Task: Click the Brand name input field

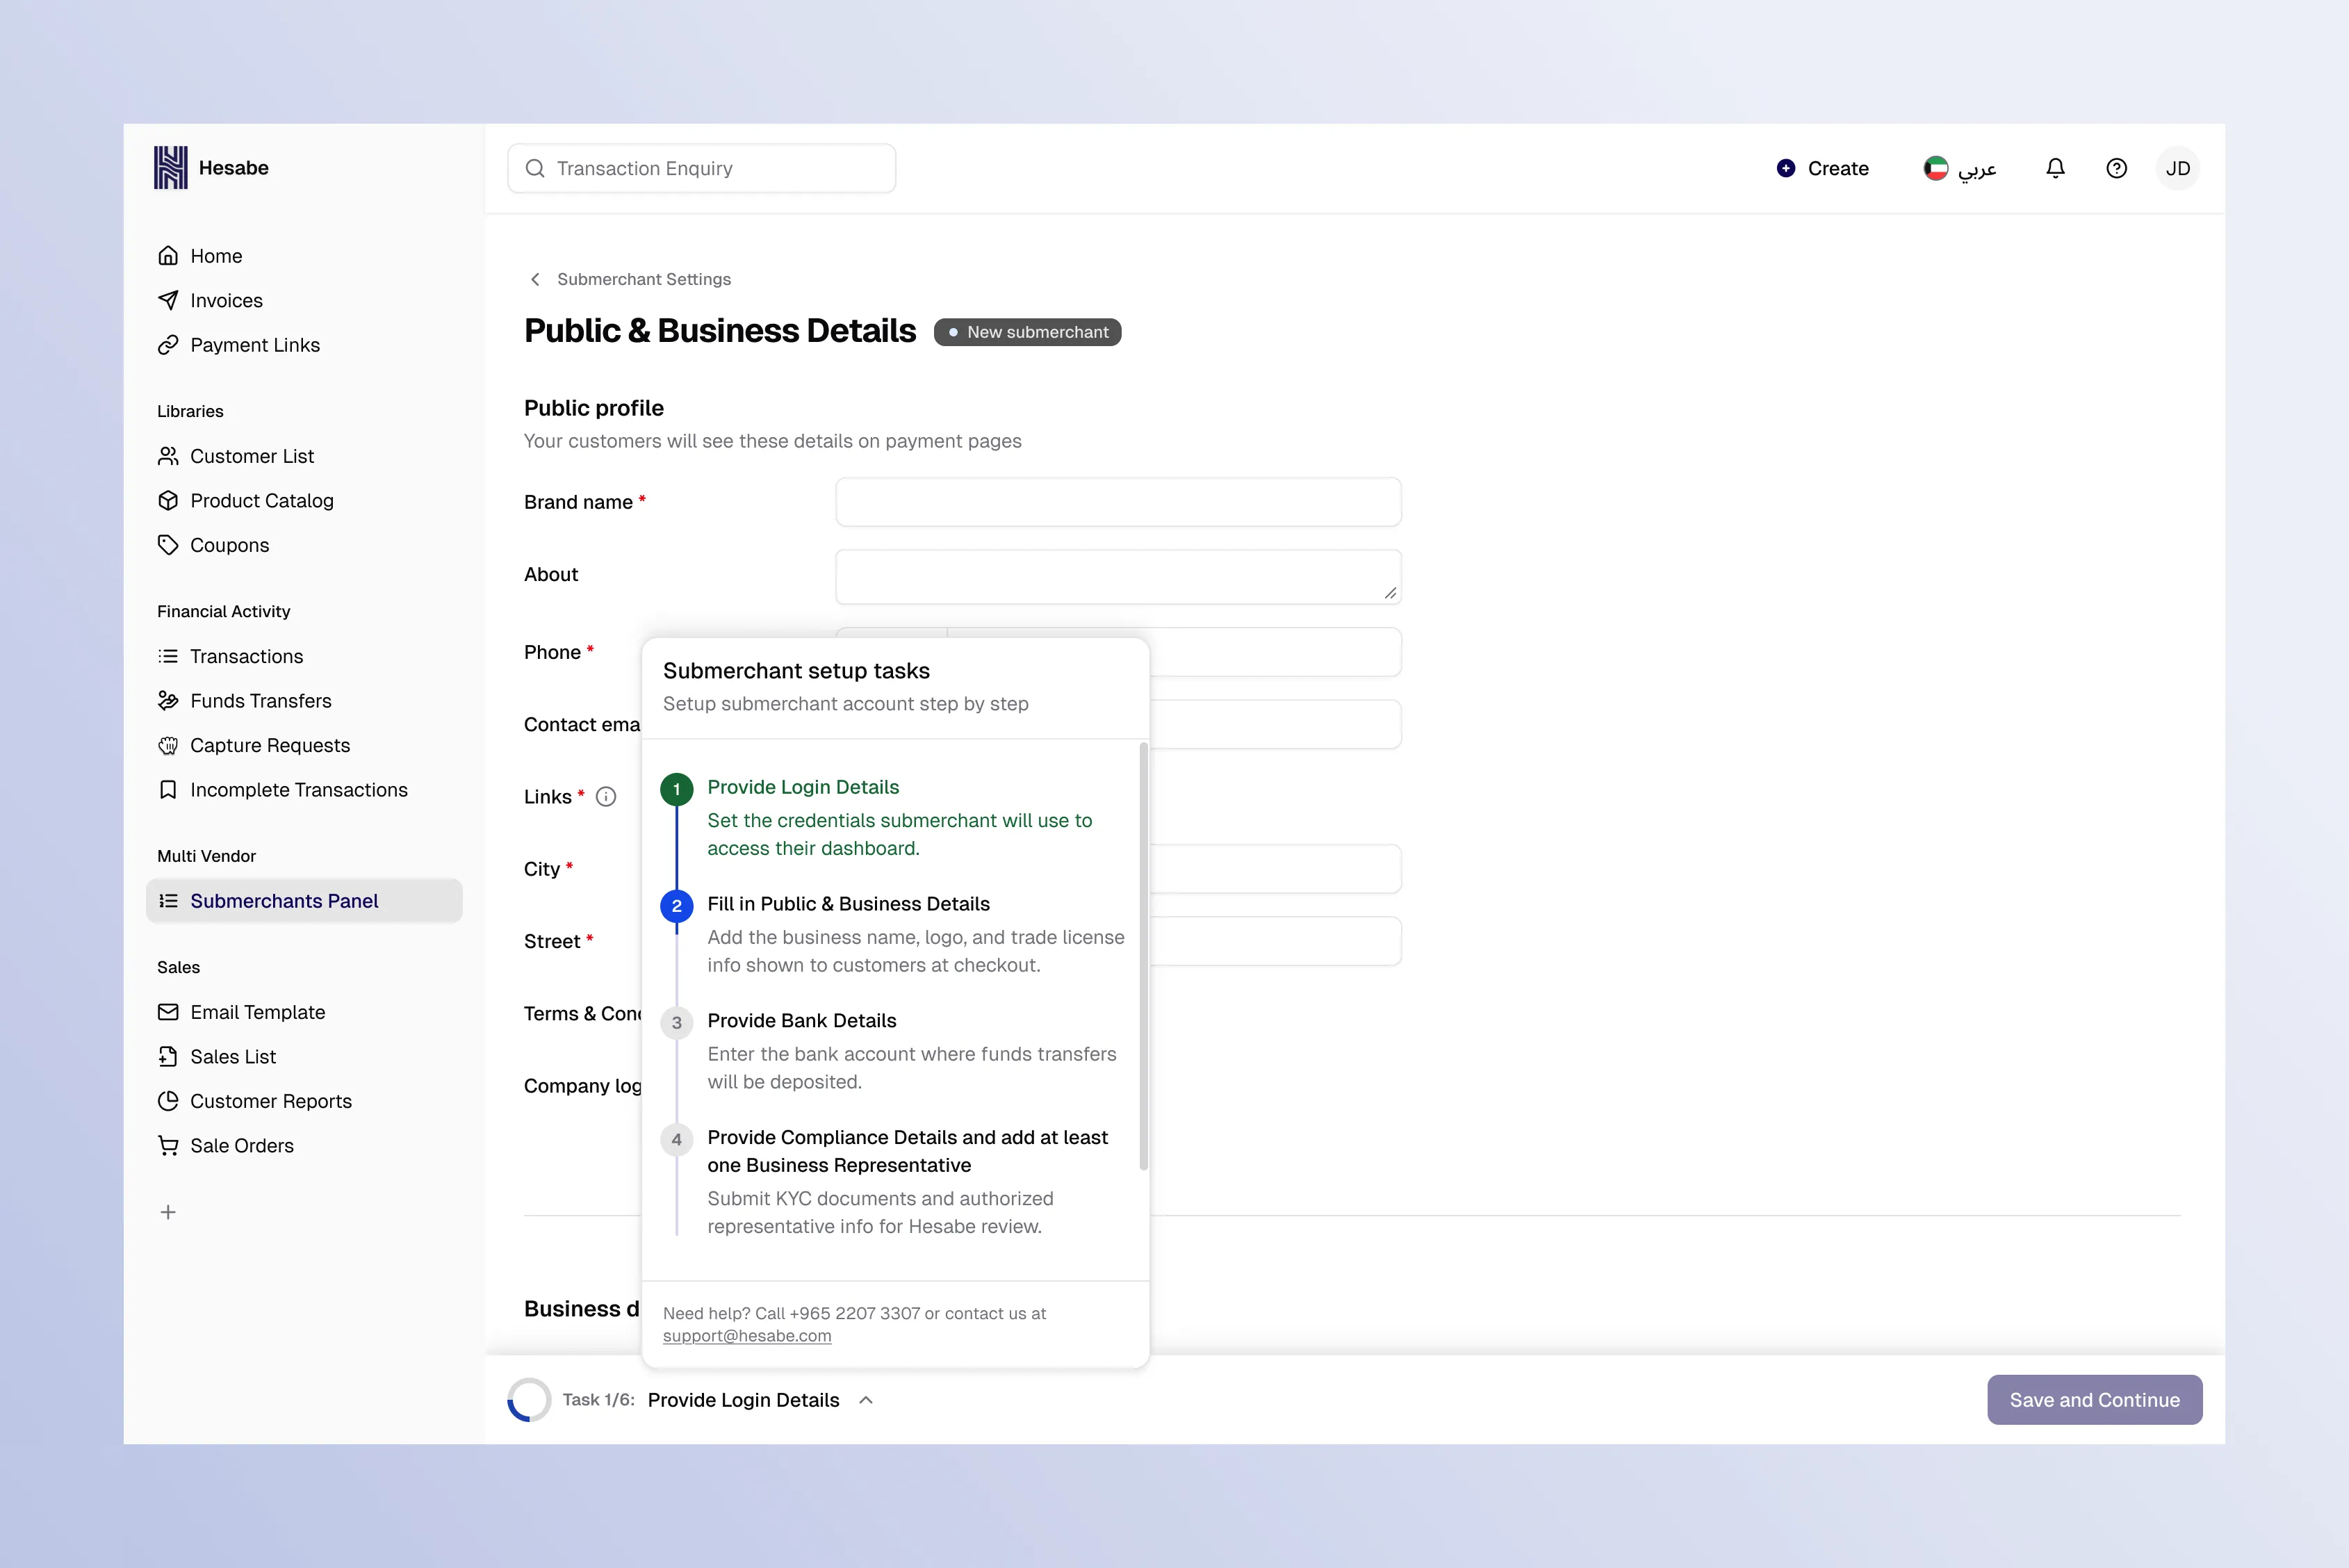Action: 1119,502
